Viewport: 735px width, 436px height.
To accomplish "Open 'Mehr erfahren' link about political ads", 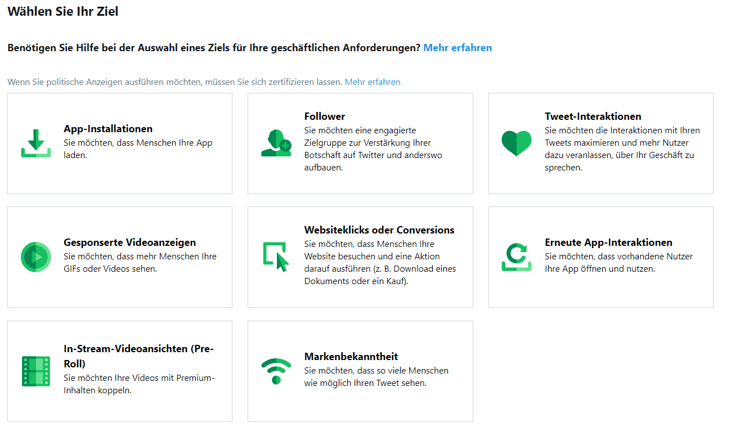I will [373, 82].
